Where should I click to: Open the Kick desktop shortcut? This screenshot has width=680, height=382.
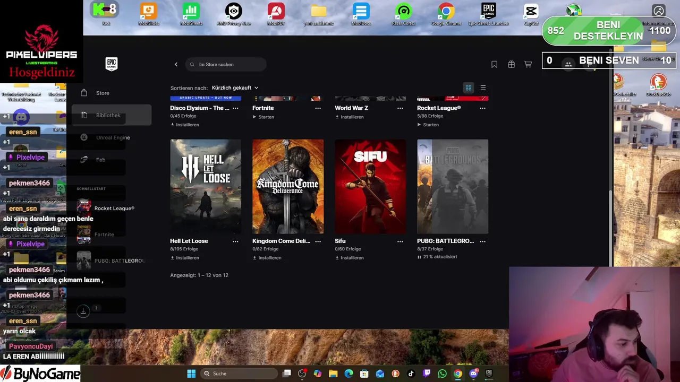click(x=106, y=14)
